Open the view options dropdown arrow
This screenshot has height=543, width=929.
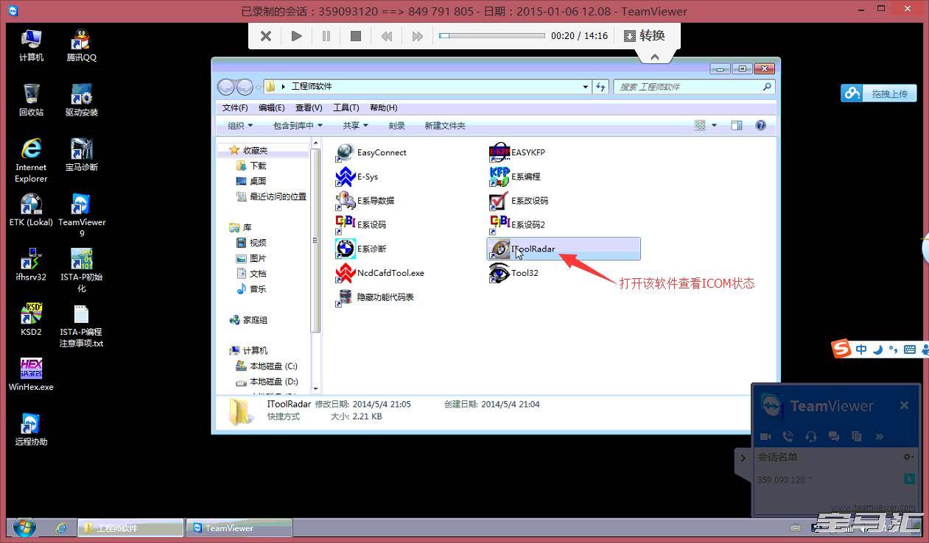coord(714,126)
